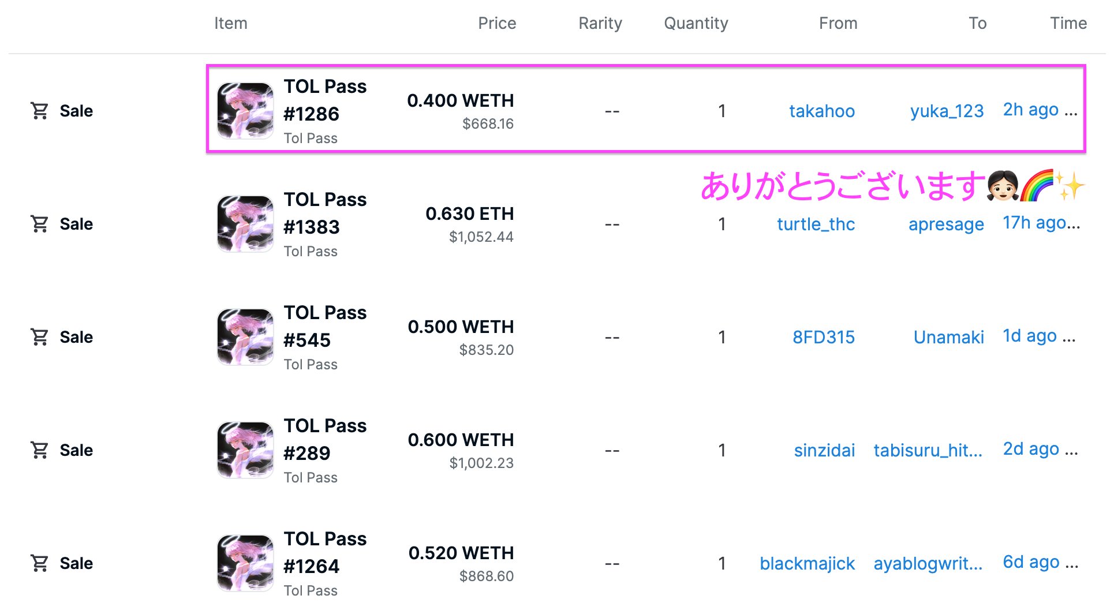The width and height of the screenshot is (1114, 614).
Task: Click the cart icon beside TOL Pass #289
Action: pos(39,450)
